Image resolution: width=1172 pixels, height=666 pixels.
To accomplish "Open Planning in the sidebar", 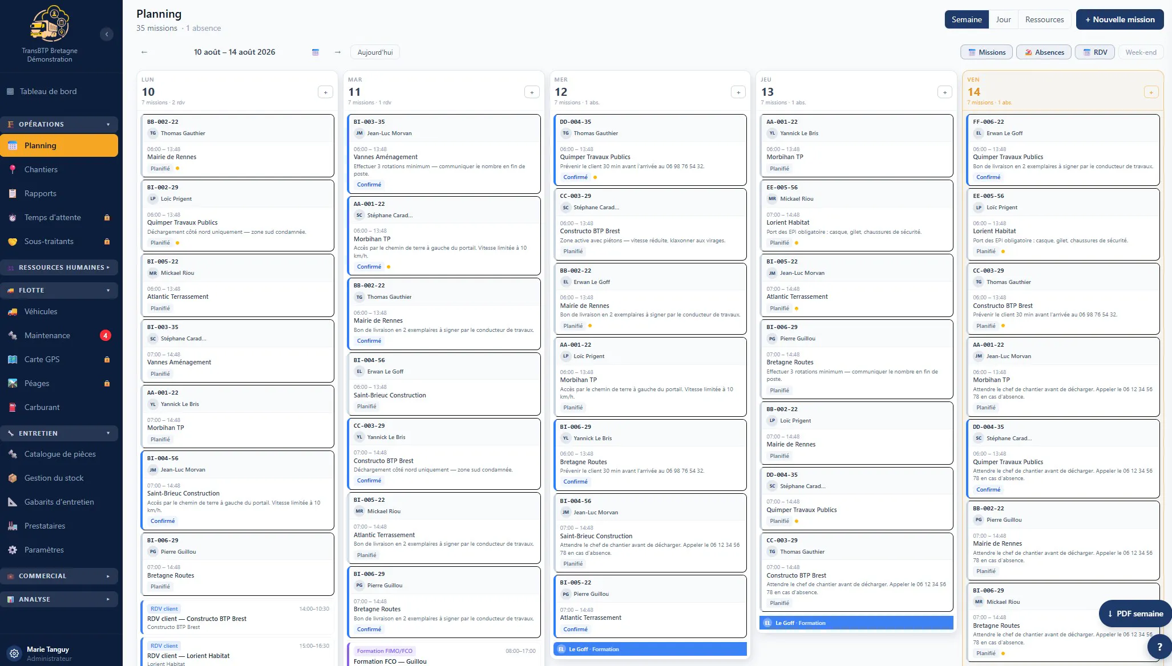I will [59, 145].
